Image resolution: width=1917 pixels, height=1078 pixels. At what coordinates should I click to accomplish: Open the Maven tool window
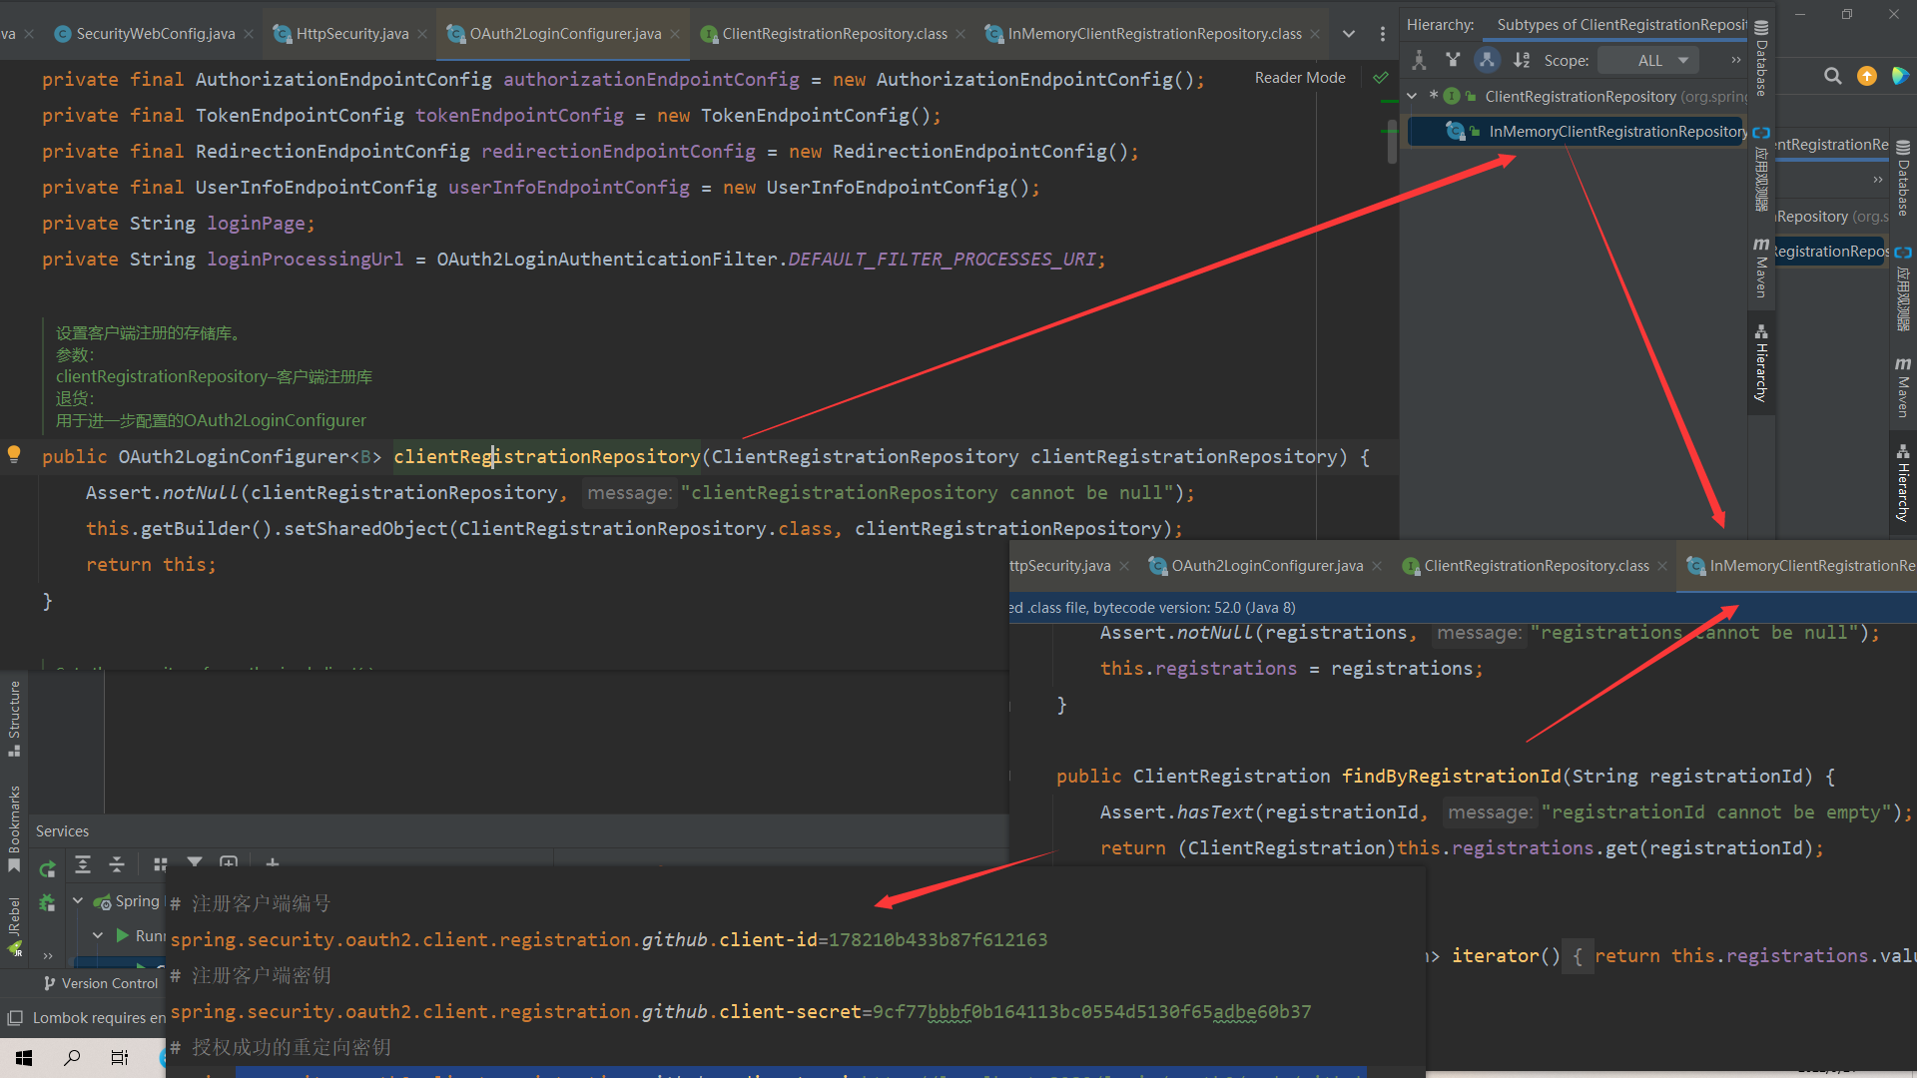(x=1761, y=268)
